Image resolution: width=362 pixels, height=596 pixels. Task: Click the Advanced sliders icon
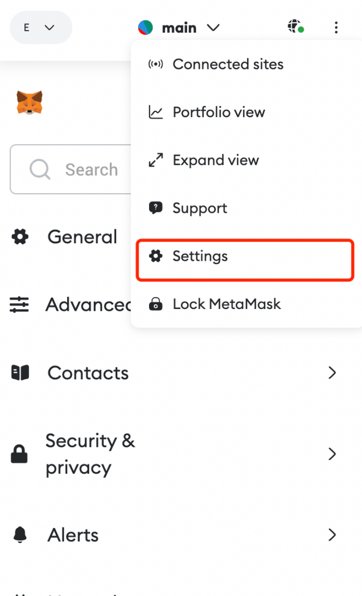coord(19,305)
